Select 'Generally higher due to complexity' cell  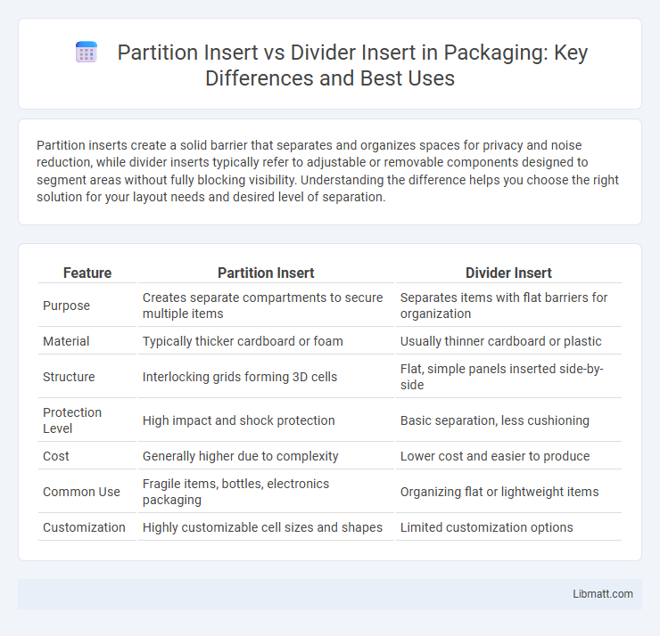(266, 456)
